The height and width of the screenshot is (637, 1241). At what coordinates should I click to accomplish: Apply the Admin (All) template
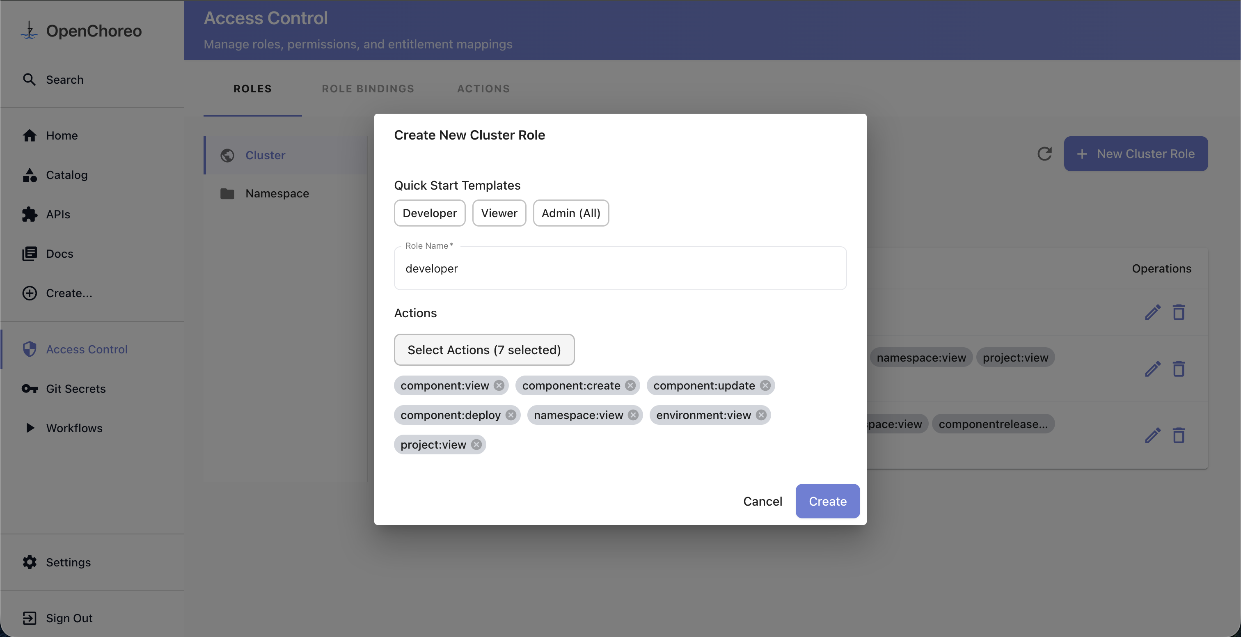pyautogui.click(x=570, y=213)
